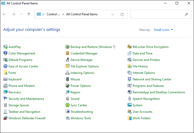
Task: Click the Up one level arrow
Action: coord(29,15)
